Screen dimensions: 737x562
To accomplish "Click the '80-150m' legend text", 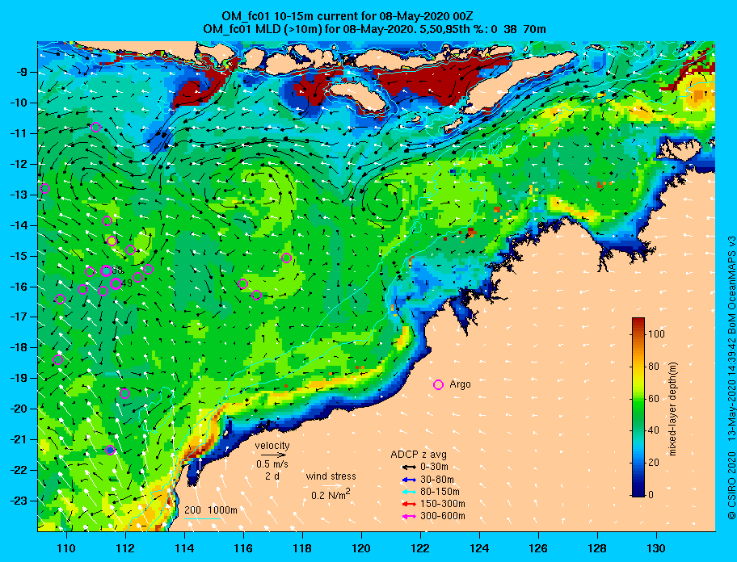I will point(440,492).
